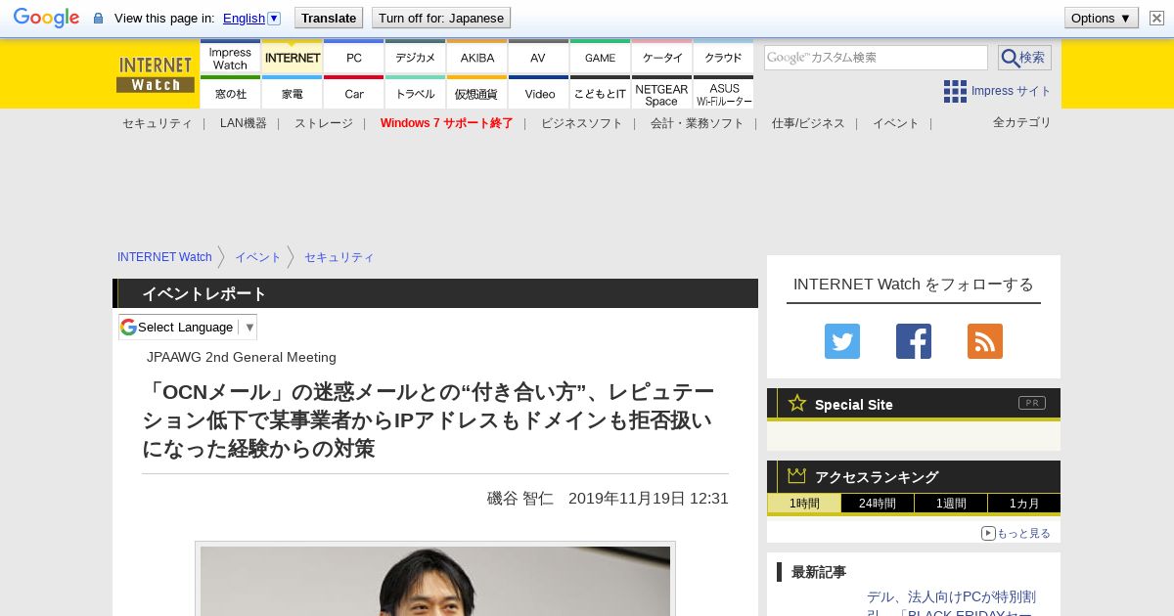This screenshot has width=1174, height=616.
Task: Go to 仕事/ビジネス category
Action: (x=807, y=123)
